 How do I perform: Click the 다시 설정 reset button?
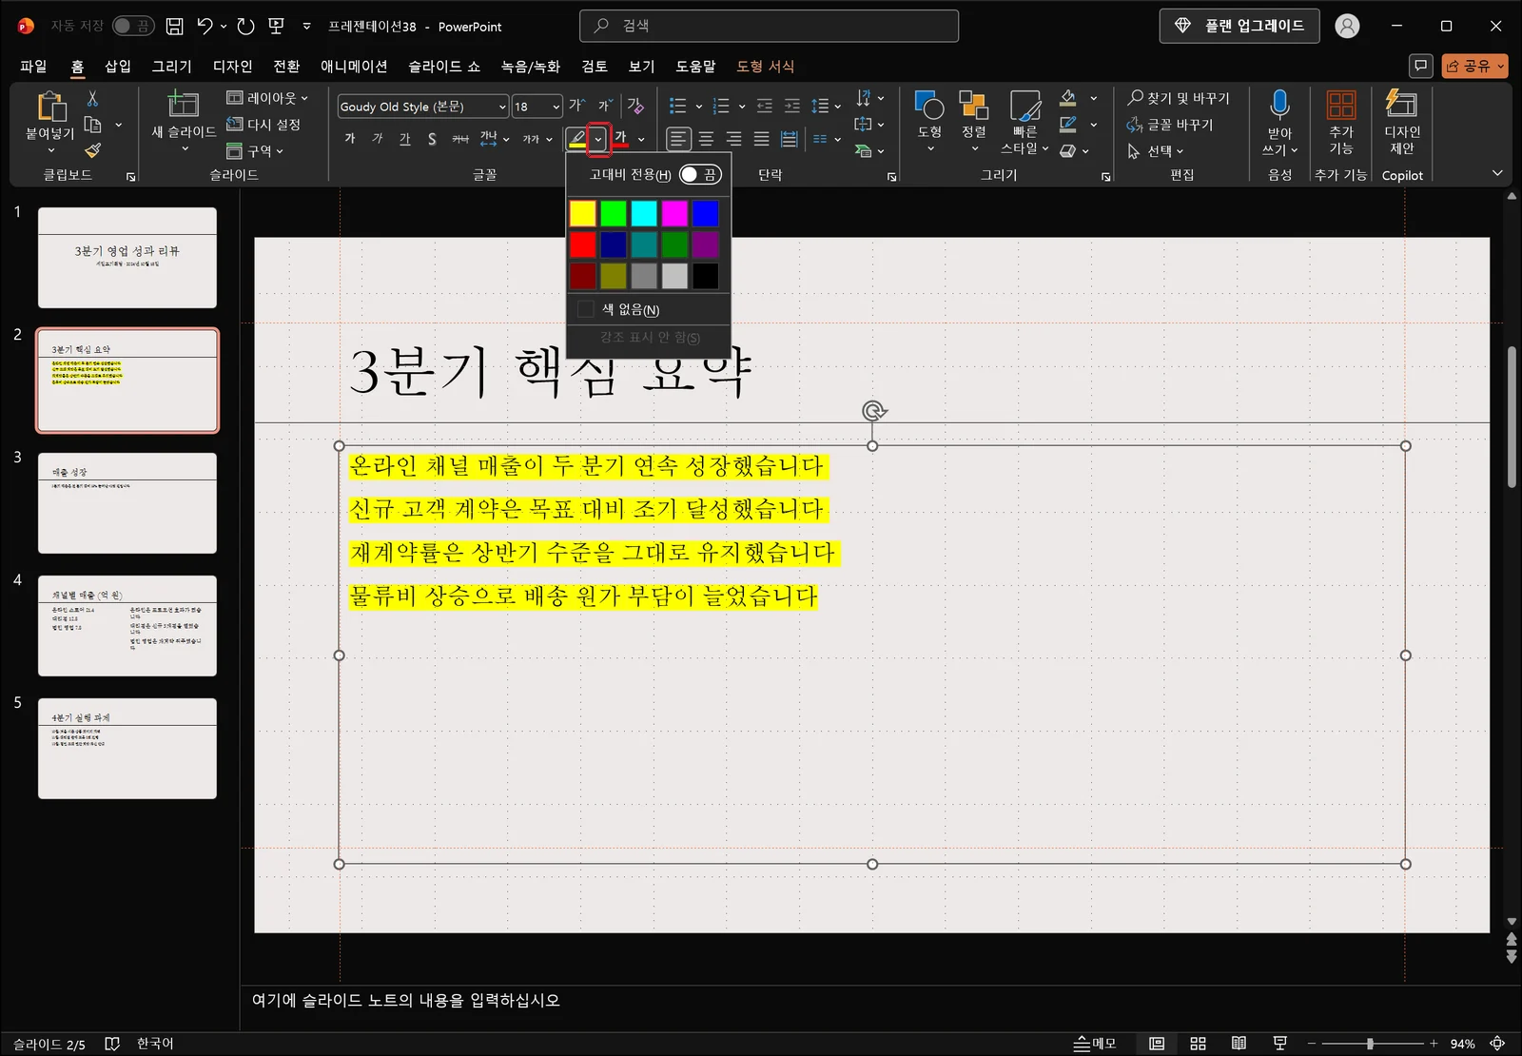263,125
